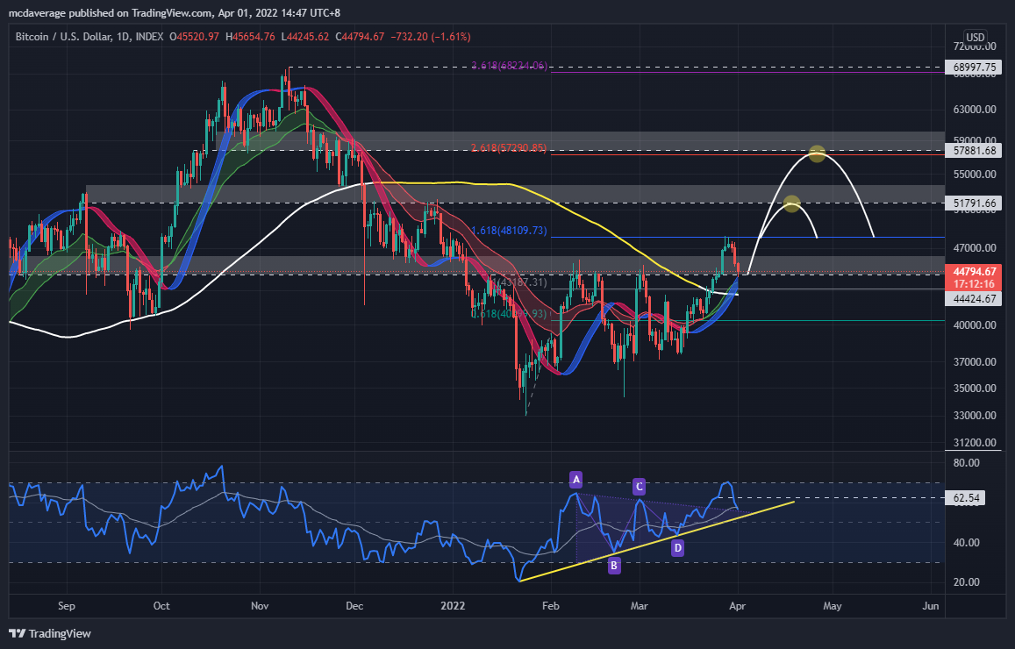Click 33000.00 on the price axis

[975, 416]
